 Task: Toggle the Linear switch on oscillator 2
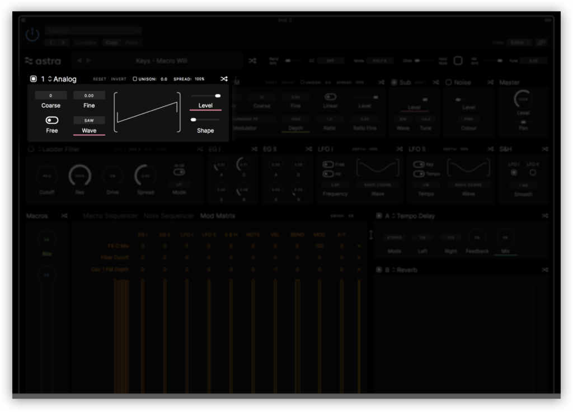[330, 97]
